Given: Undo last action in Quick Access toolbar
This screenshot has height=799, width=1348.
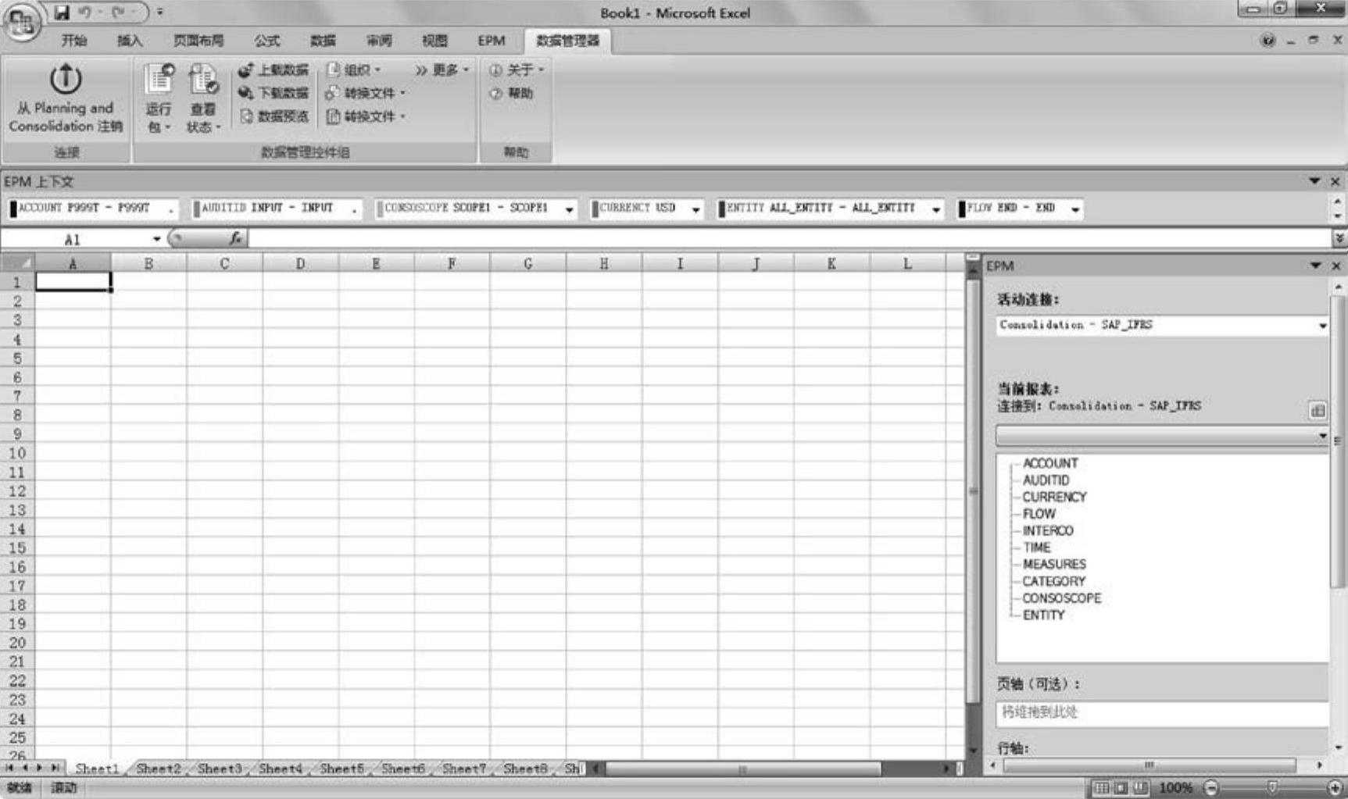Looking at the screenshot, I should click(85, 12).
